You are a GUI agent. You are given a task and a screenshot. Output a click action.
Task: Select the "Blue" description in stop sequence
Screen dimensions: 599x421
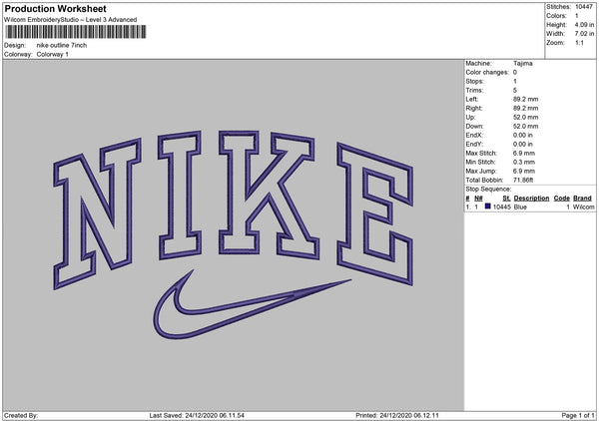click(x=520, y=207)
